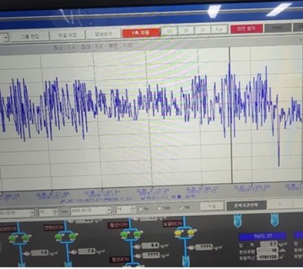
Task: Select the 1M interval radio button
Action: [x=181, y=208]
